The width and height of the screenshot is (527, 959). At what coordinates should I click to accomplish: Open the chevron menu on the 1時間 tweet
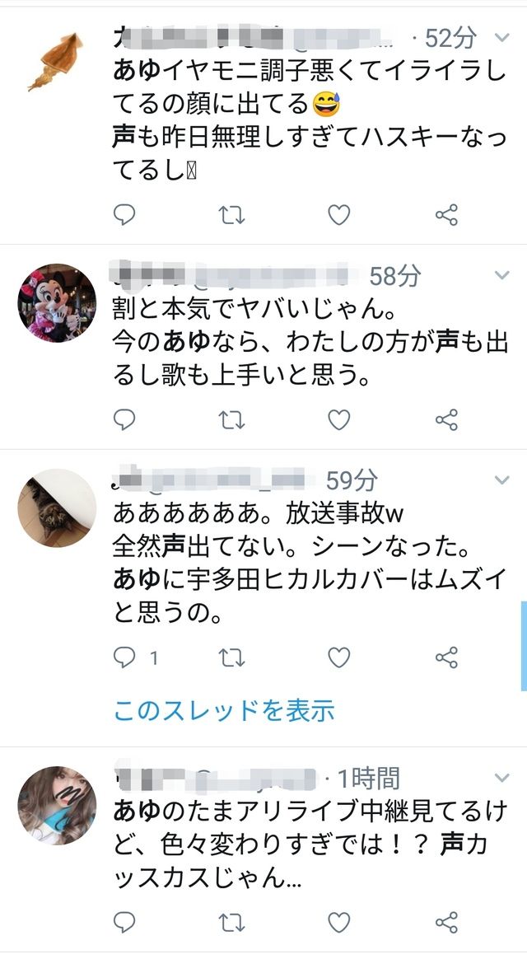click(502, 778)
